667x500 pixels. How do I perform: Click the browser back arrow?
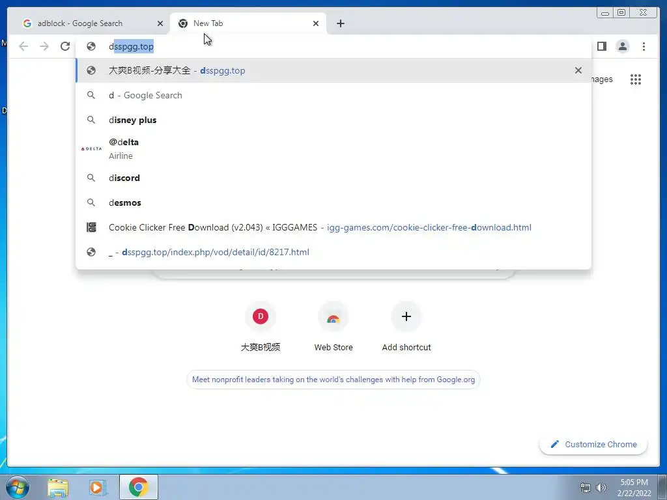point(23,46)
